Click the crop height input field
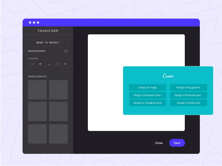Screen dimensions: 222x166 (61, 64)
